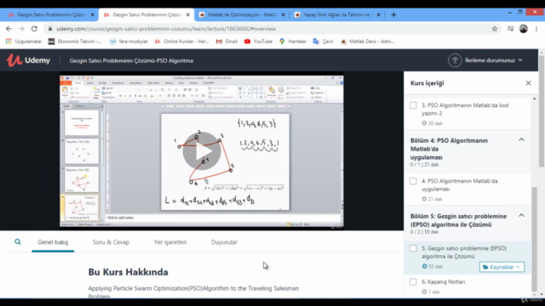Go back in browser
The width and height of the screenshot is (545, 306).
coord(9,29)
